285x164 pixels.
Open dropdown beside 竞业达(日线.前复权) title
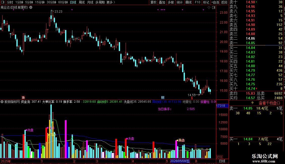tap(31, 7)
